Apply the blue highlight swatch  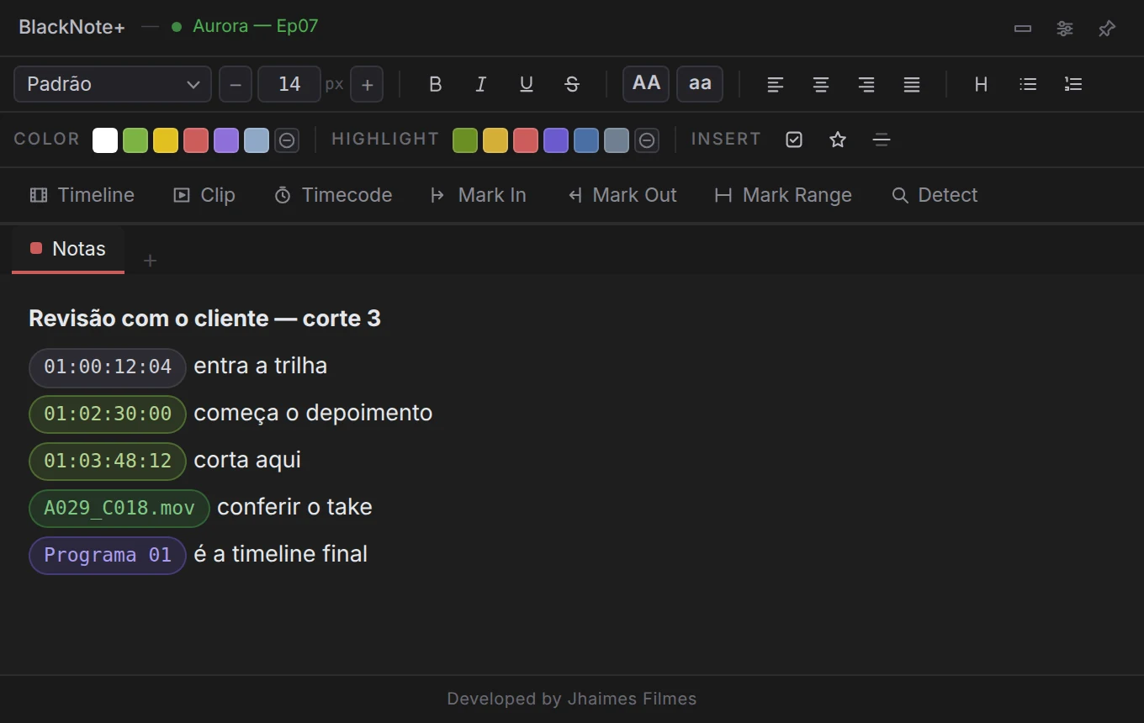click(x=586, y=140)
